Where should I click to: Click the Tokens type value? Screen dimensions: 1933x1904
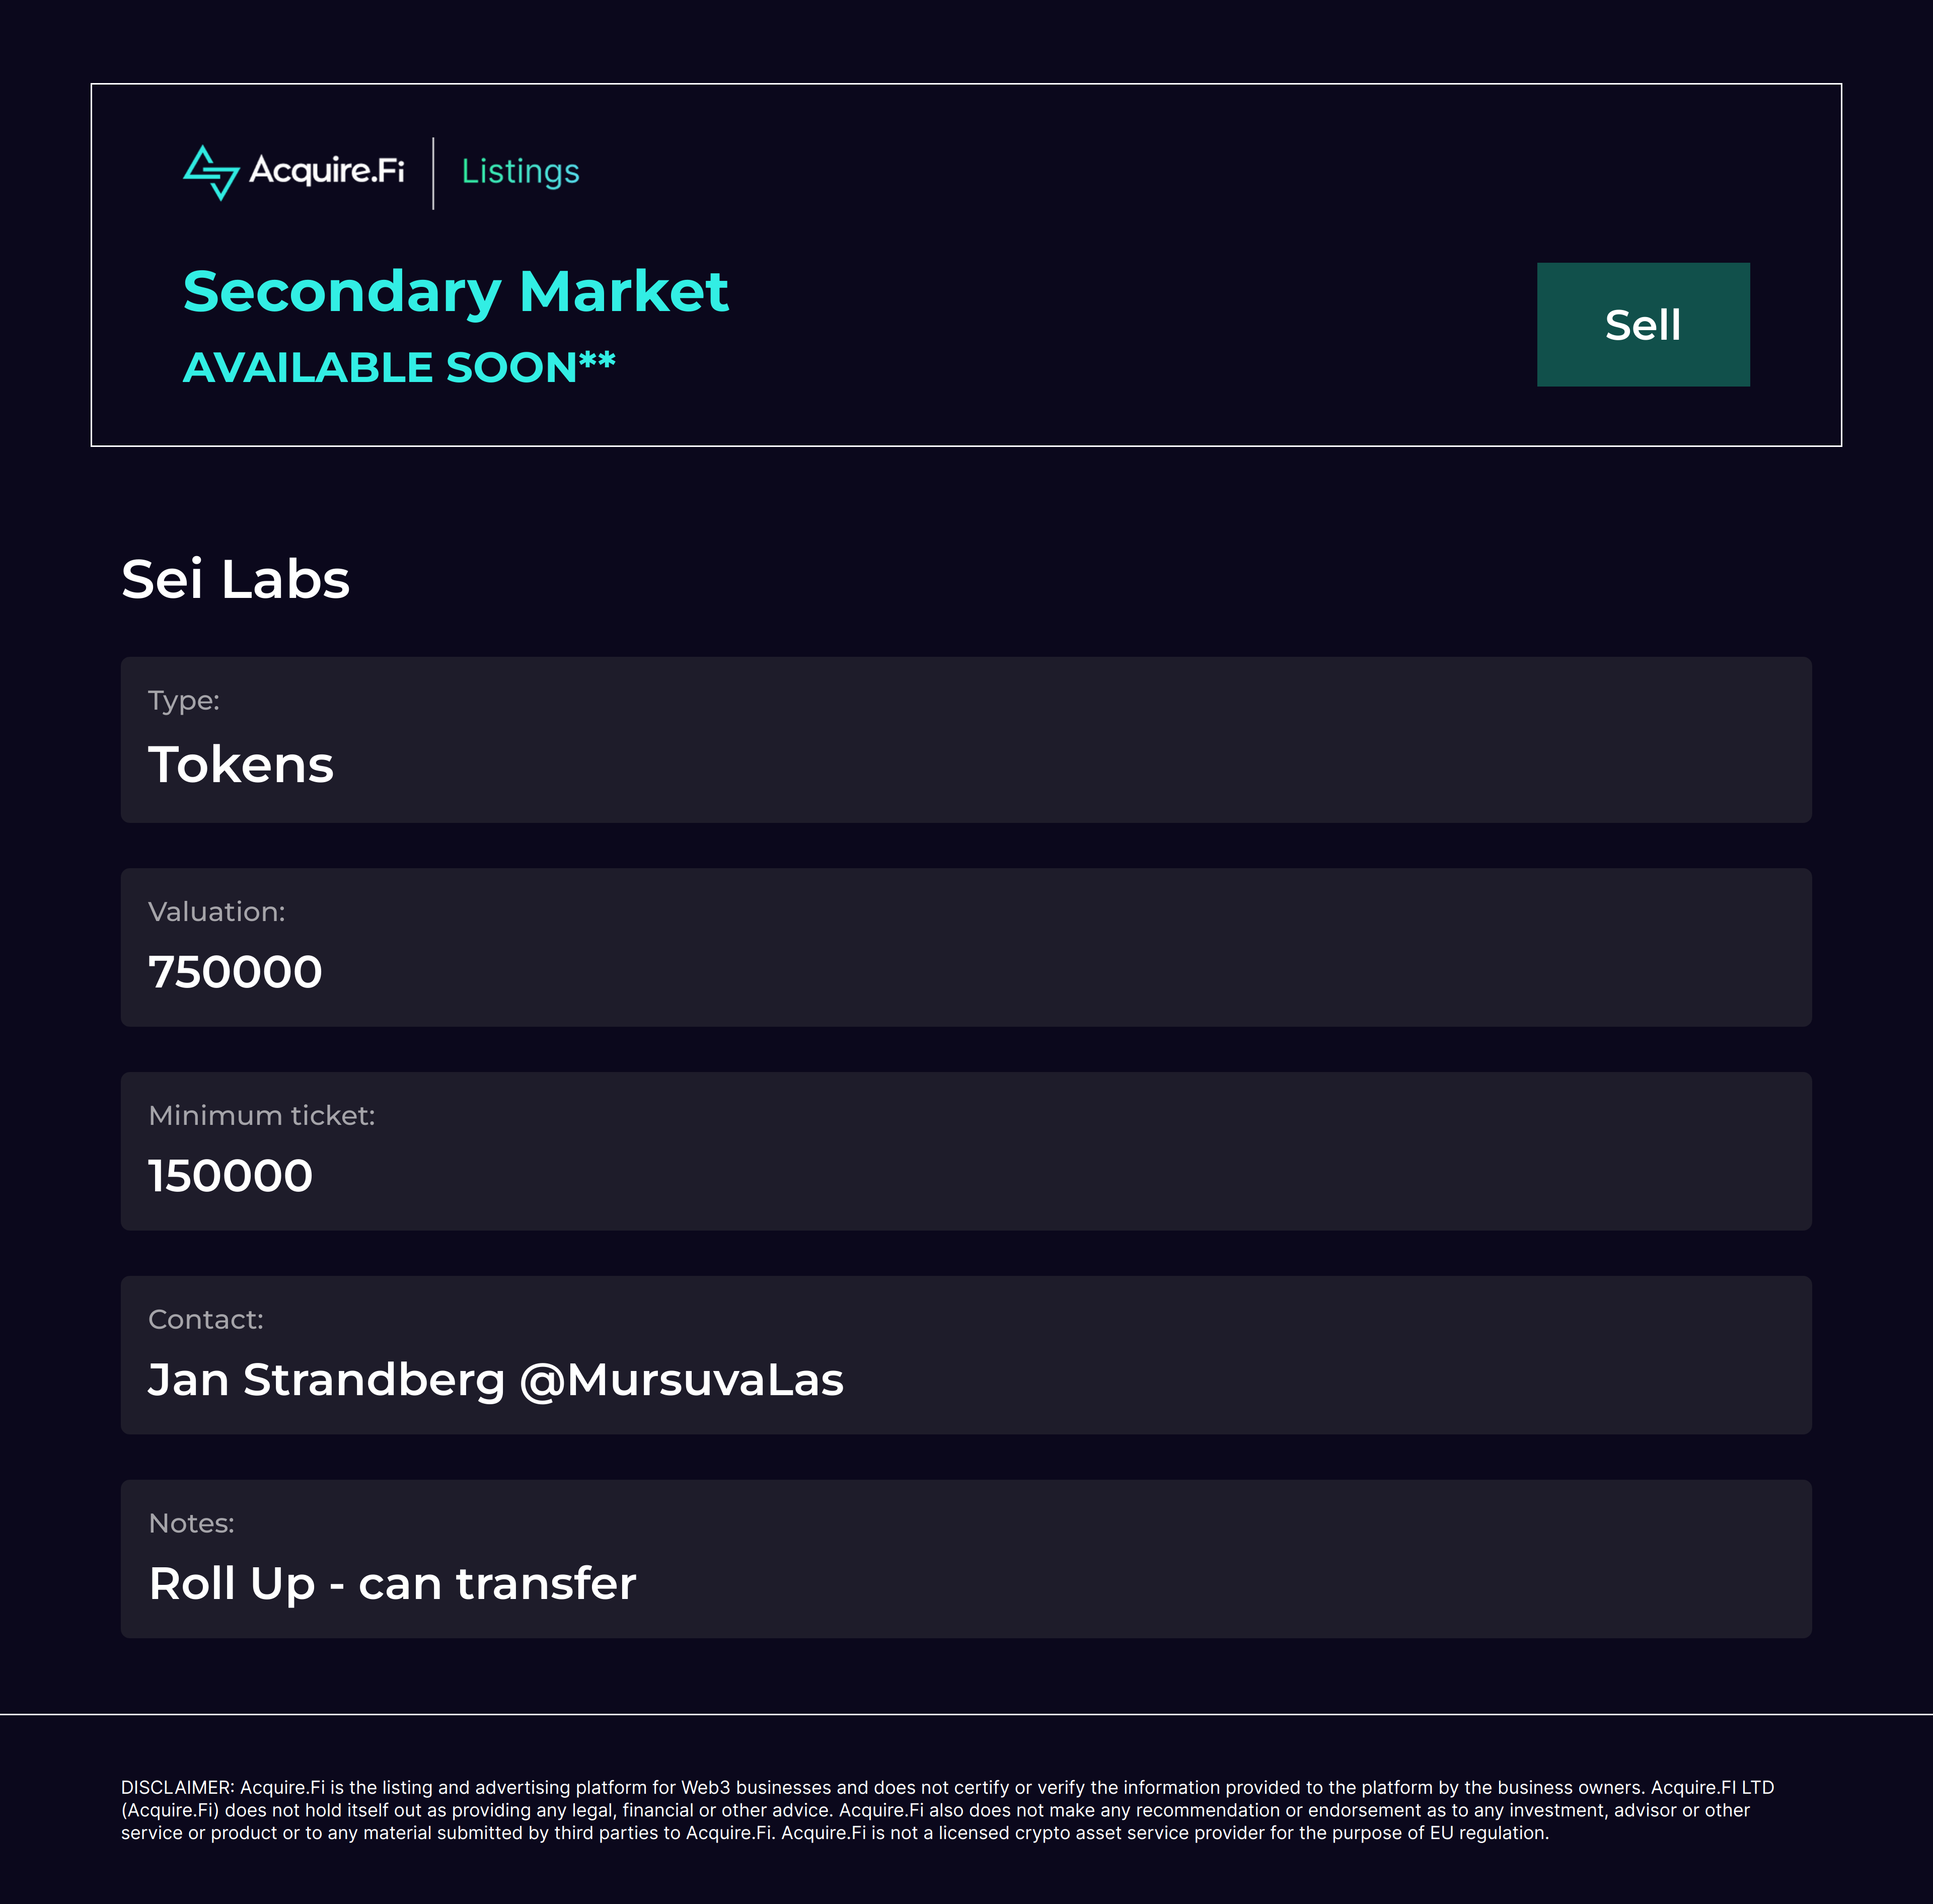(x=240, y=765)
